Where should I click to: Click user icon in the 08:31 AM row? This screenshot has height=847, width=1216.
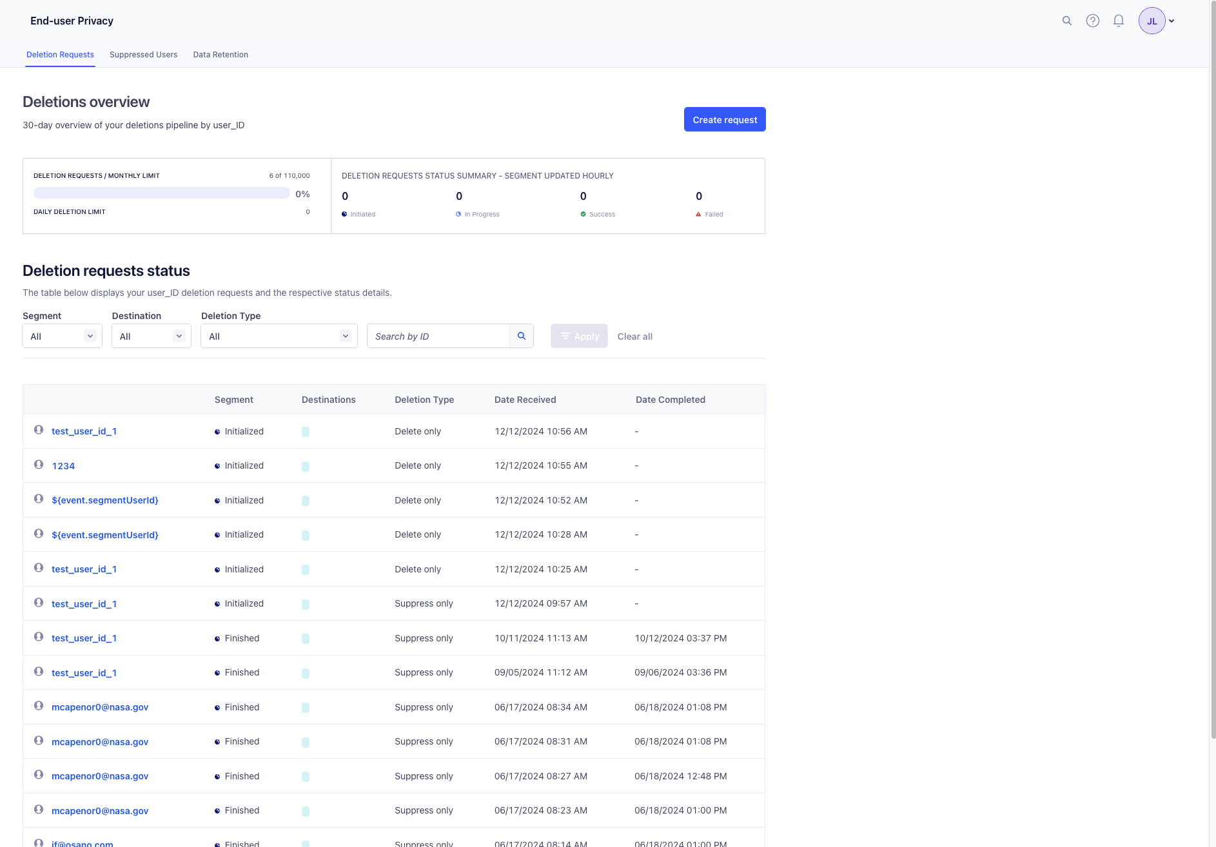[39, 740]
